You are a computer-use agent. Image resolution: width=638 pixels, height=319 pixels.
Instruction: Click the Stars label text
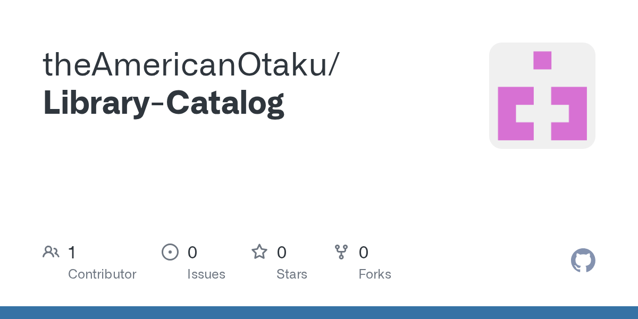click(x=292, y=274)
